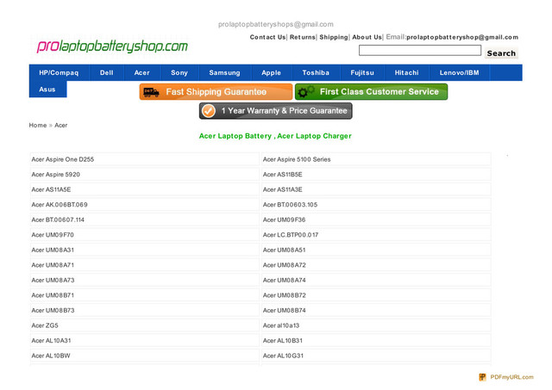This screenshot has height=390, width=552.
Task: Open Acer al10a13 link
Action: pyautogui.click(x=281, y=325)
